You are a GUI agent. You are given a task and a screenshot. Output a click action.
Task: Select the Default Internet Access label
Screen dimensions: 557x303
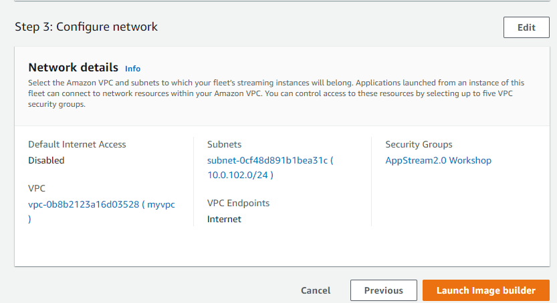pos(77,144)
